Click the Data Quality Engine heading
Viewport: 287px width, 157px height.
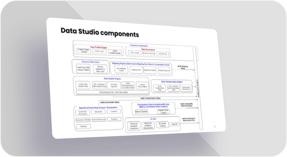(112, 78)
